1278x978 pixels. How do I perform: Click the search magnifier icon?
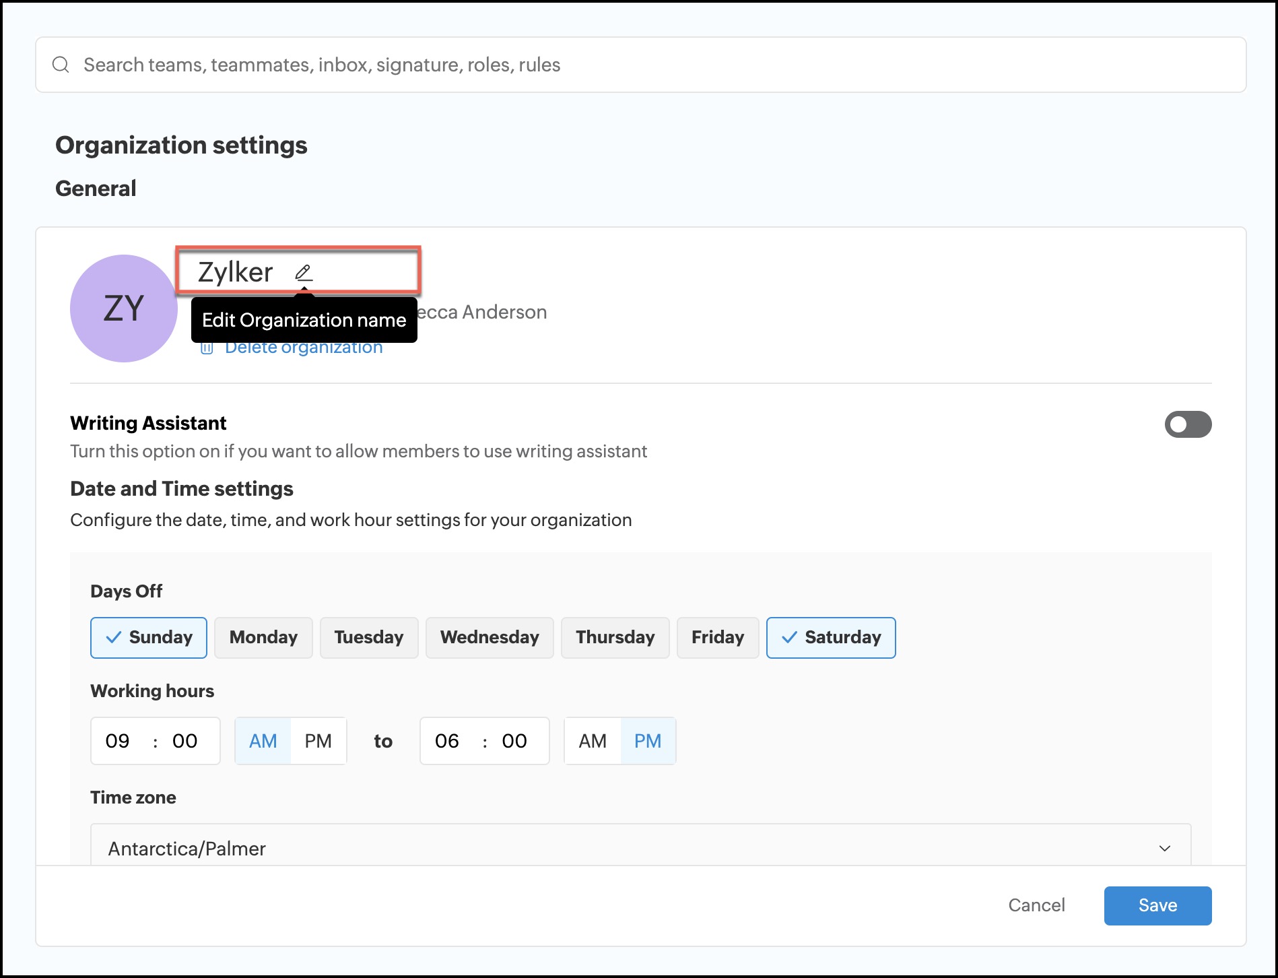pyautogui.click(x=61, y=65)
